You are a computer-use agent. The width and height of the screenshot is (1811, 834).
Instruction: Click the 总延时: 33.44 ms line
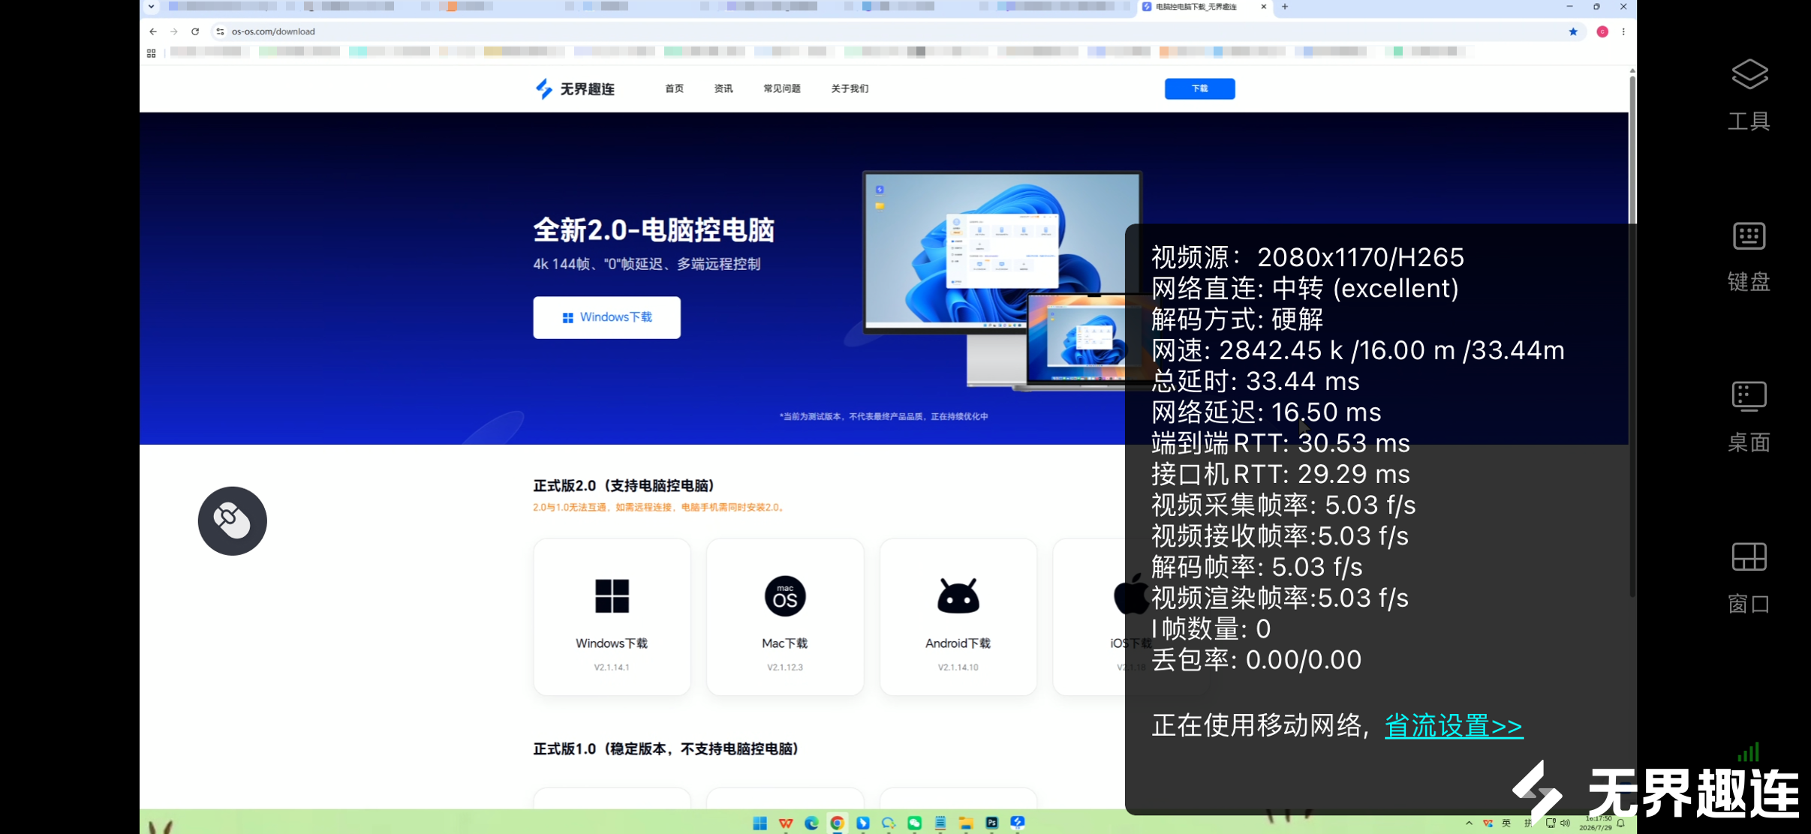tap(1256, 381)
